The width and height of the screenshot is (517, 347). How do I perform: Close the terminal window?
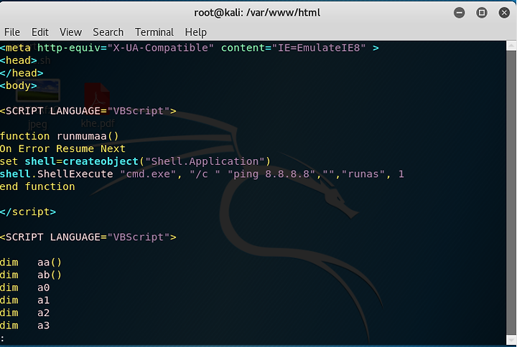[504, 13]
